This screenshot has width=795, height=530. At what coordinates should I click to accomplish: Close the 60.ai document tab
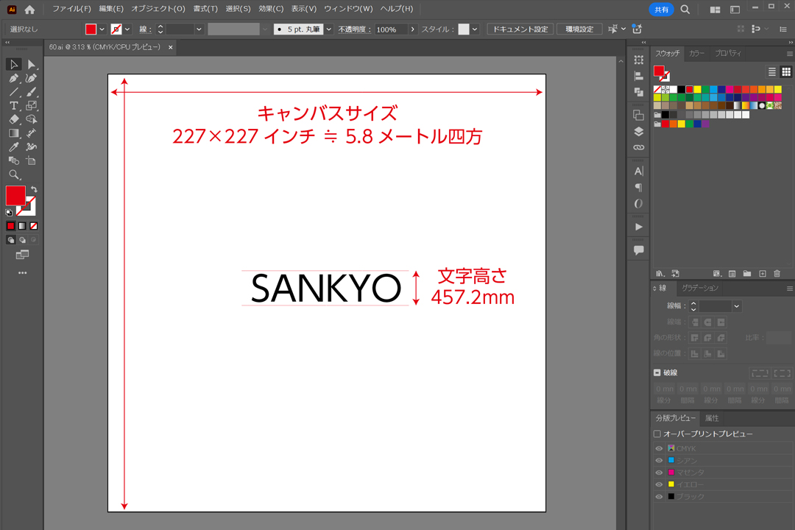(170, 47)
